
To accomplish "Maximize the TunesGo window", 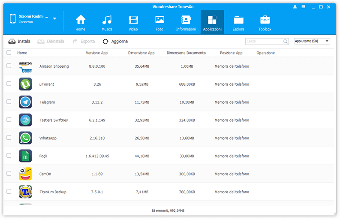I will [x=321, y=7].
